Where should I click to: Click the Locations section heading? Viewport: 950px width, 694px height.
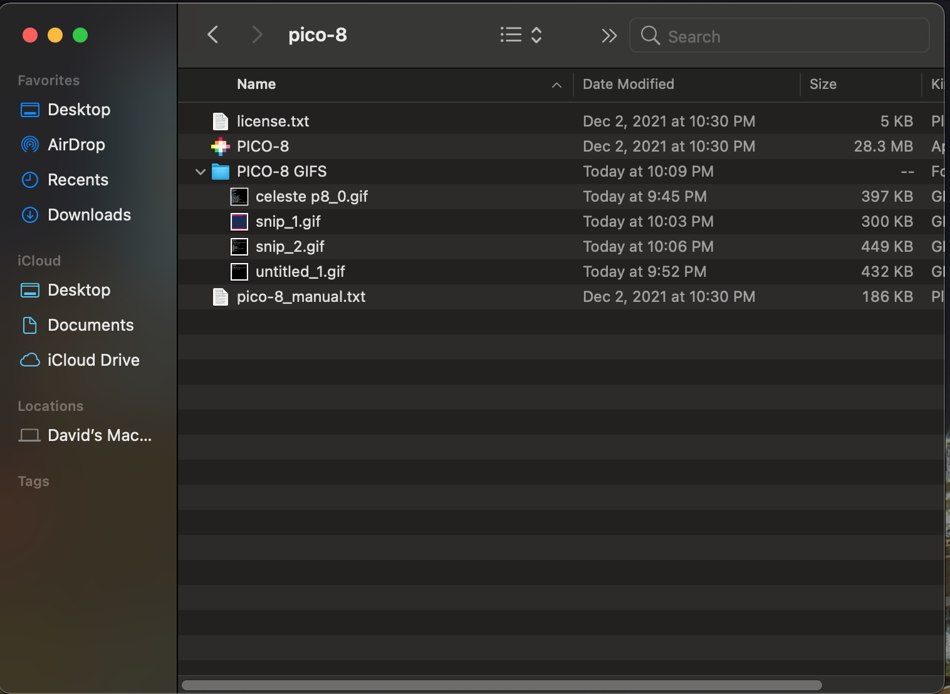[x=50, y=406]
